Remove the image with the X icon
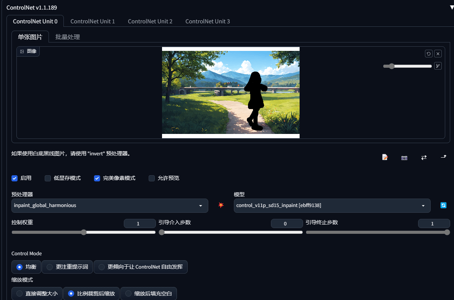The height and width of the screenshot is (300, 454). click(438, 54)
